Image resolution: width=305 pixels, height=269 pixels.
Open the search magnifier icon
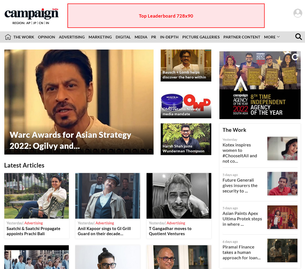point(298,37)
